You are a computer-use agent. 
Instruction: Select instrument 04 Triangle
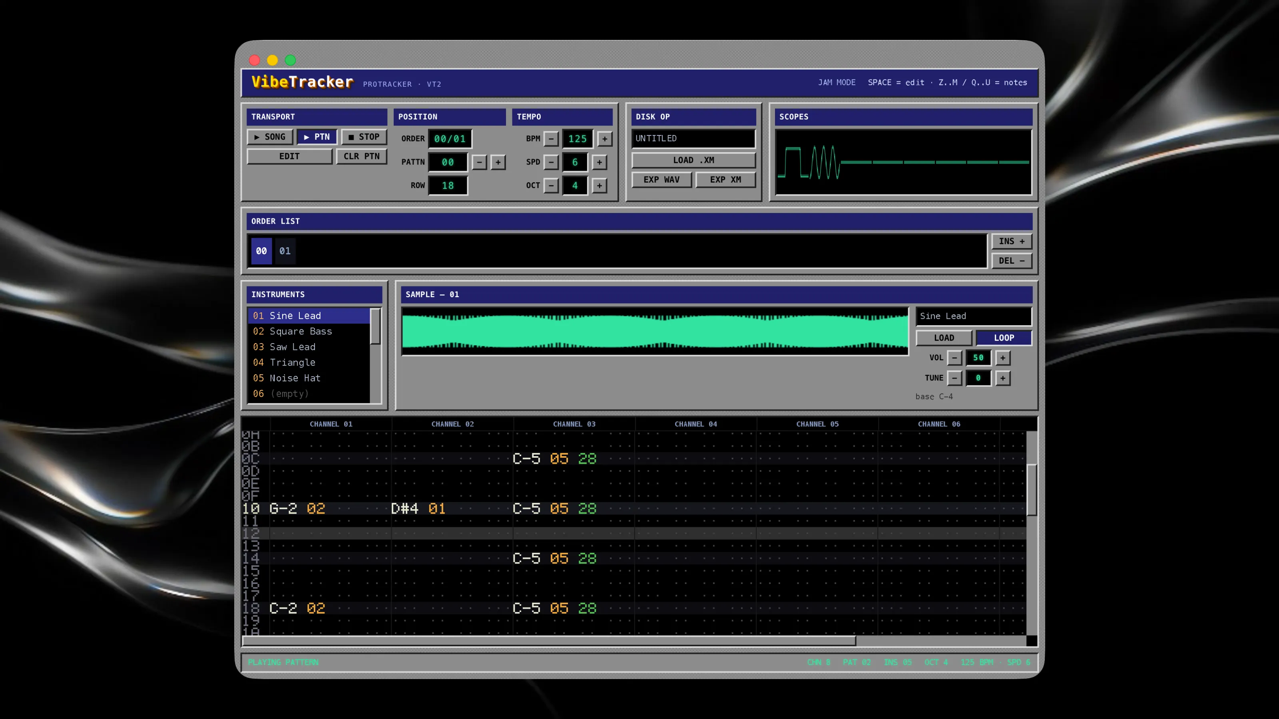(x=309, y=363)
